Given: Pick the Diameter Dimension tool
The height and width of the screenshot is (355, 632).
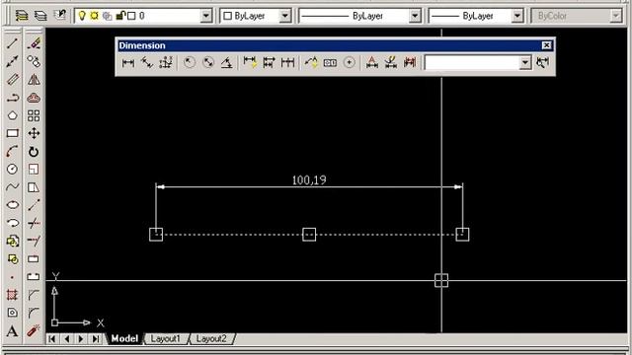Looking at the screenshot, I should click(208, 63).
